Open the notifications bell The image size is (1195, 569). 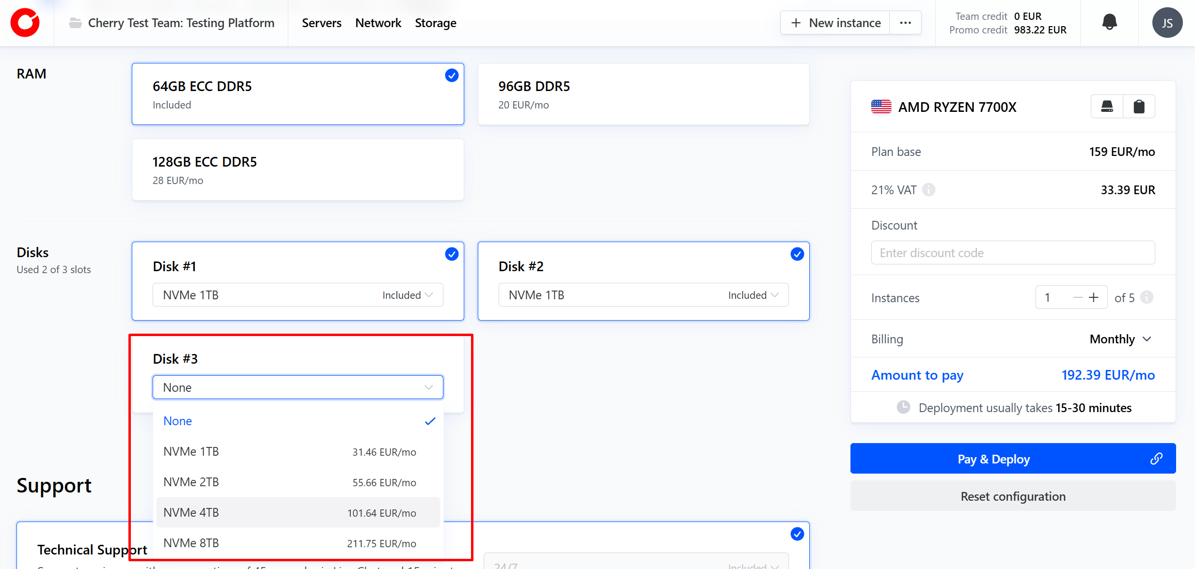(1109, 22)
